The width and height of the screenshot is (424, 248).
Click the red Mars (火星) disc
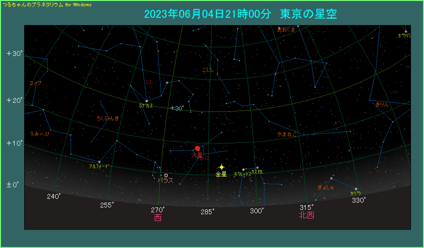click(197, 149)
